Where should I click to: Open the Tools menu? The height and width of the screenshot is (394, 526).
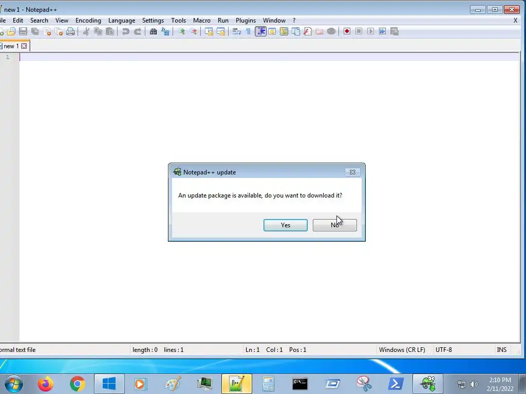178,21
